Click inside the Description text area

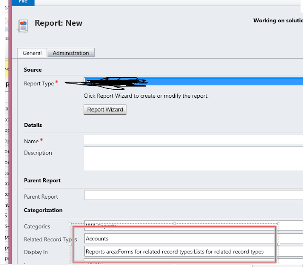click(193, 158)
